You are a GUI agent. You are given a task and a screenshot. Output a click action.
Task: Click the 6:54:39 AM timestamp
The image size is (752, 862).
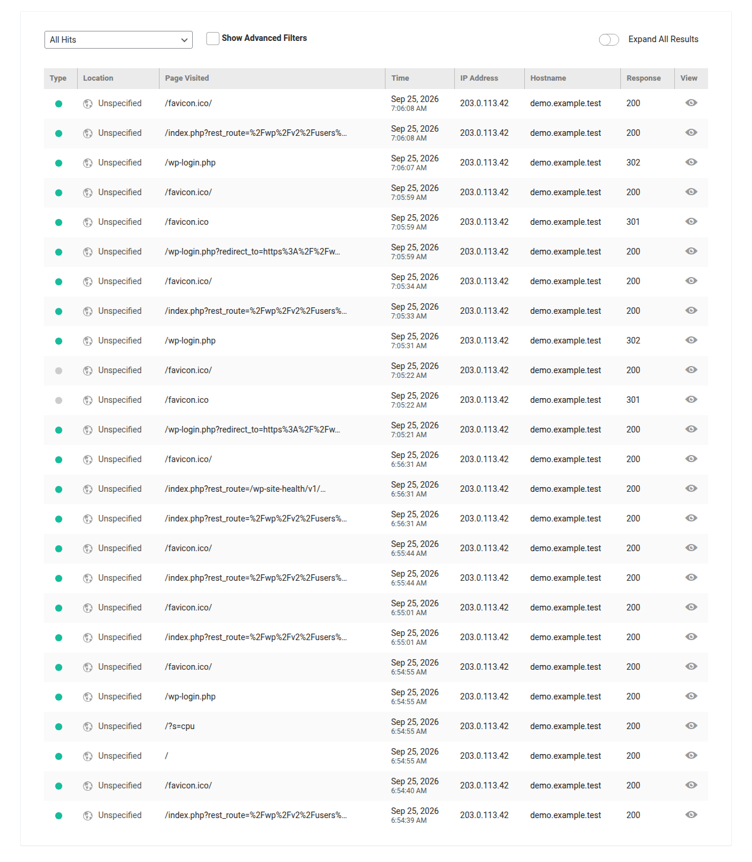pos(409,820)
